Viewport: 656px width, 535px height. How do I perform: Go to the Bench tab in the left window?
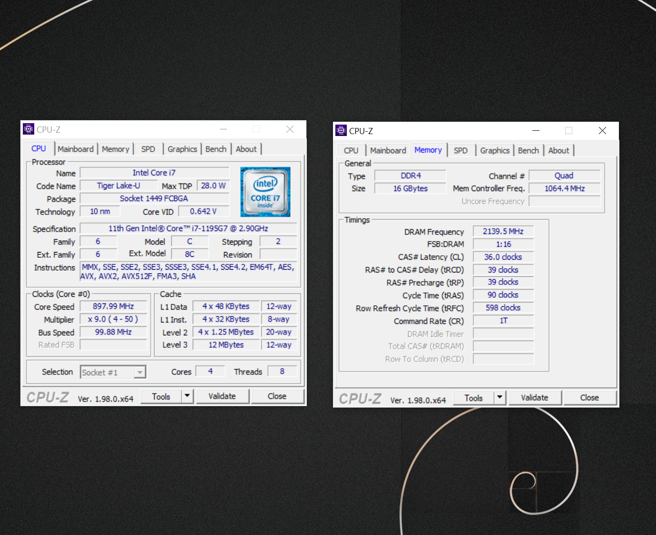pyautogui.click(x=216, y=149)
